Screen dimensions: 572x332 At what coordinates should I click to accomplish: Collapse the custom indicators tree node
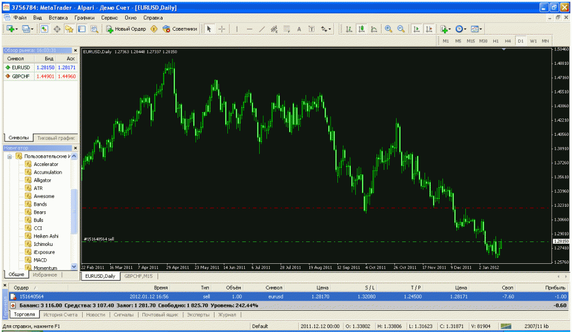coord(10,156)
